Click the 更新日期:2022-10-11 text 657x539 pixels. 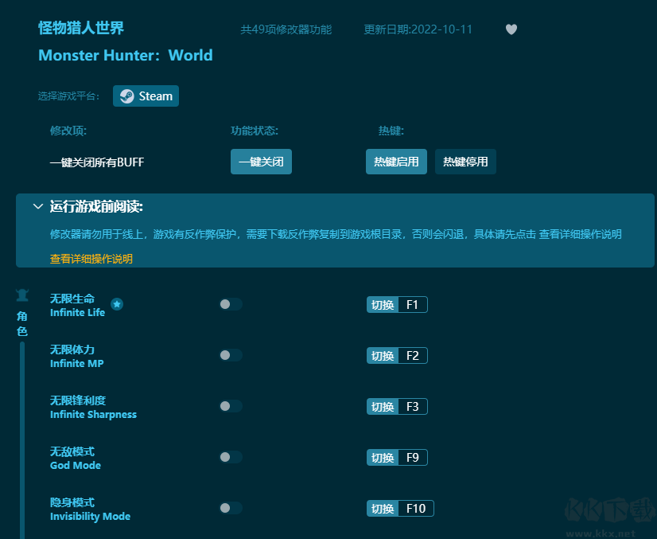coord(418,29)
